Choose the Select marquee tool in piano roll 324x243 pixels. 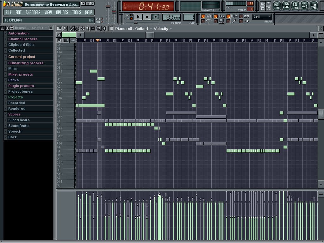(93, 28)
